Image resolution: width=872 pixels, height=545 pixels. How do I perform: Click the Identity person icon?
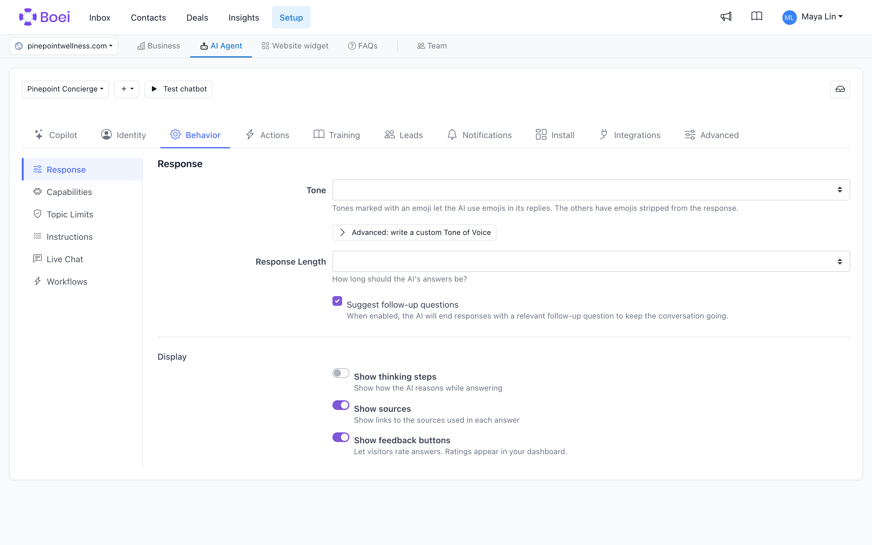106,134
